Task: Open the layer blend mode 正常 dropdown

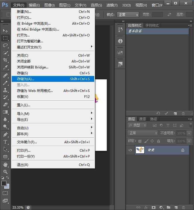Action: coord(143,133)
